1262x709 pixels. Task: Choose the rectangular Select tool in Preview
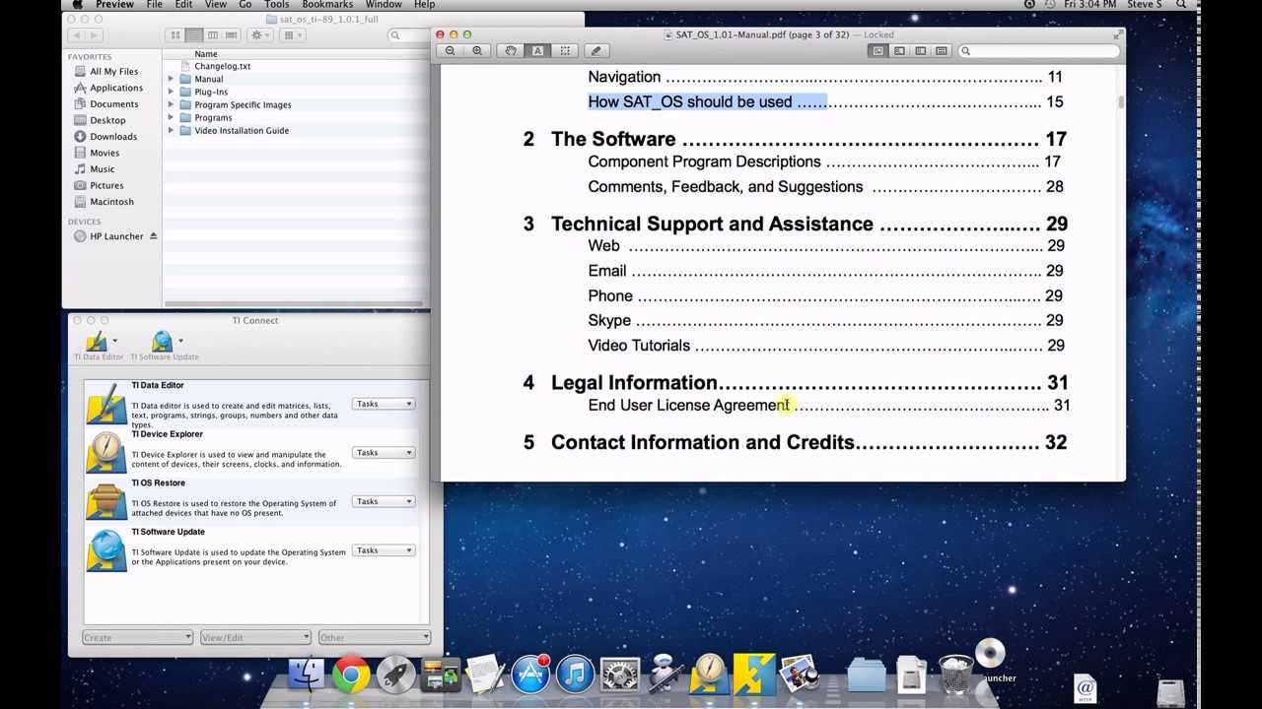click(x=565, y=51)
